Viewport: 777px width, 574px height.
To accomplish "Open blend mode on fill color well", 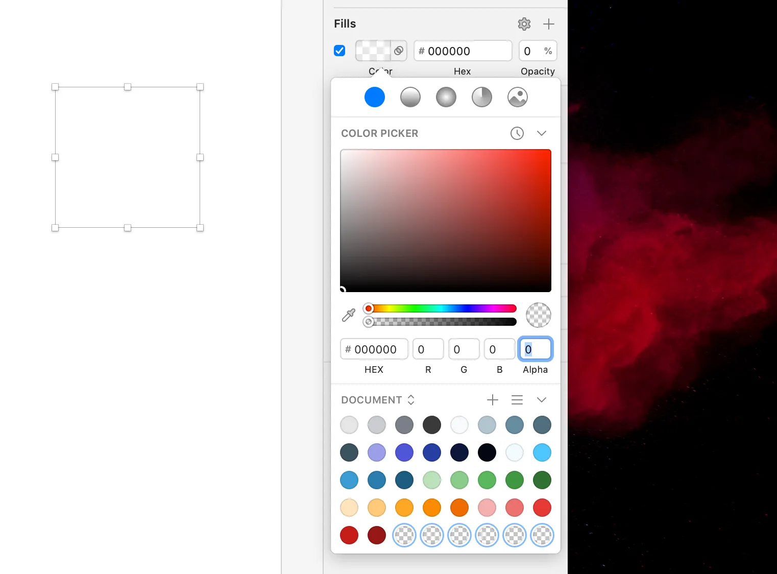I will click(x=399, y=51).
